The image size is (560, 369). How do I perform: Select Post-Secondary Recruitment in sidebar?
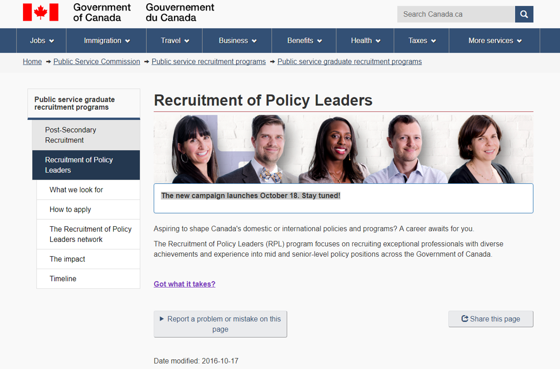pos(86,135)
